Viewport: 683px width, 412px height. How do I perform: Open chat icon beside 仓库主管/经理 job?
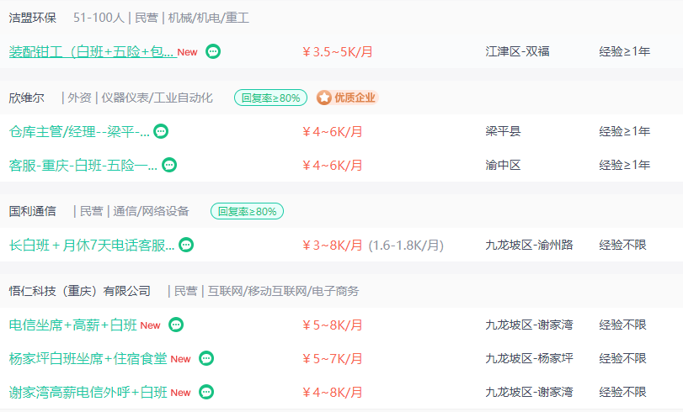click(x=161, y=131)
